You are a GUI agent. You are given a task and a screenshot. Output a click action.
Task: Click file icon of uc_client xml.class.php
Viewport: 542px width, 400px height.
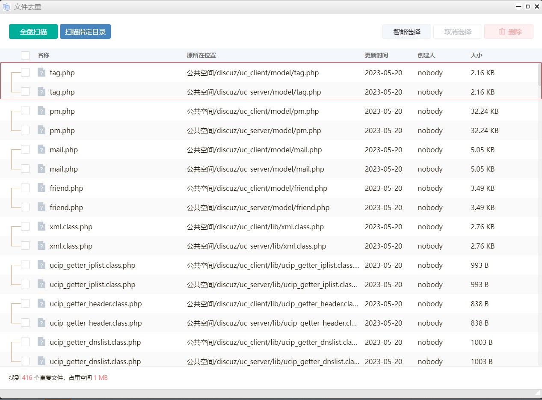pos(41,226)
